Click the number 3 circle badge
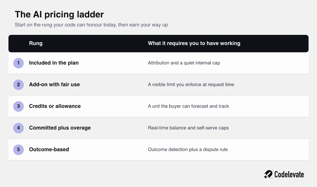The height and width of the screenshot is (187, 317). (18, 106)
